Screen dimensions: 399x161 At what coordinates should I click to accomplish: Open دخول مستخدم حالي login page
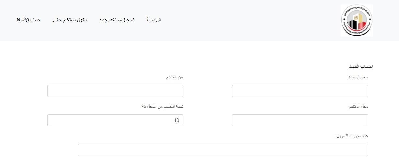(x=74, y=20)
